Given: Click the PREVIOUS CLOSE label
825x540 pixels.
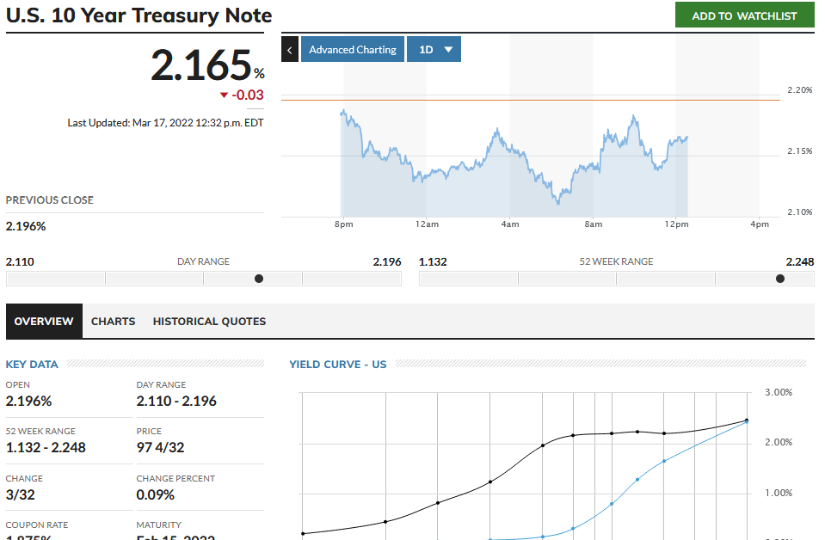Looking at the screenshot, I should (49, 200).
